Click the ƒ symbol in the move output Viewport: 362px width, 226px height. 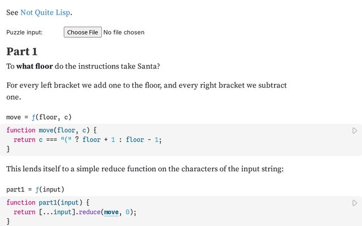(33, 117)
